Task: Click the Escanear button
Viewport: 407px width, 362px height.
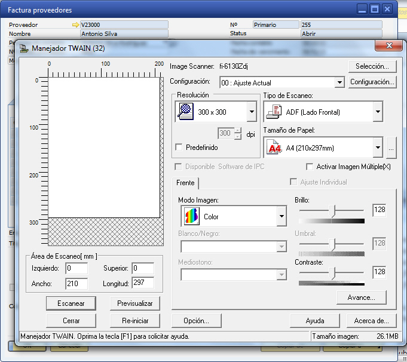Action: (x=71, y=303)
